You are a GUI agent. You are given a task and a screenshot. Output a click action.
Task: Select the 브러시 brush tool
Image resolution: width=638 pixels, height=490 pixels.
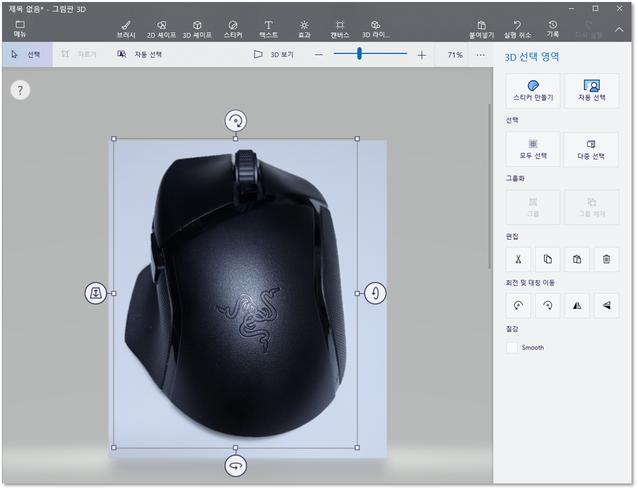126,30
